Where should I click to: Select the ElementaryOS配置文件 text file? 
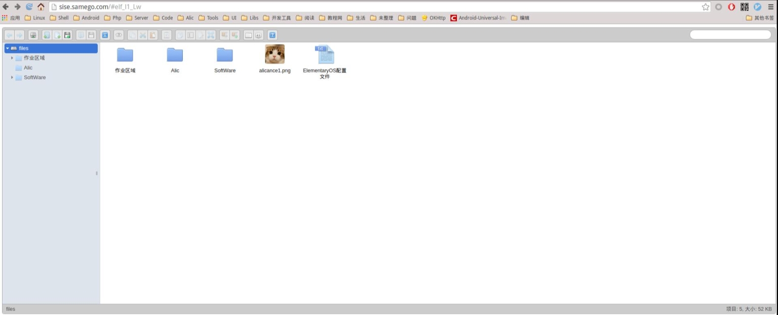click(325, 55)
